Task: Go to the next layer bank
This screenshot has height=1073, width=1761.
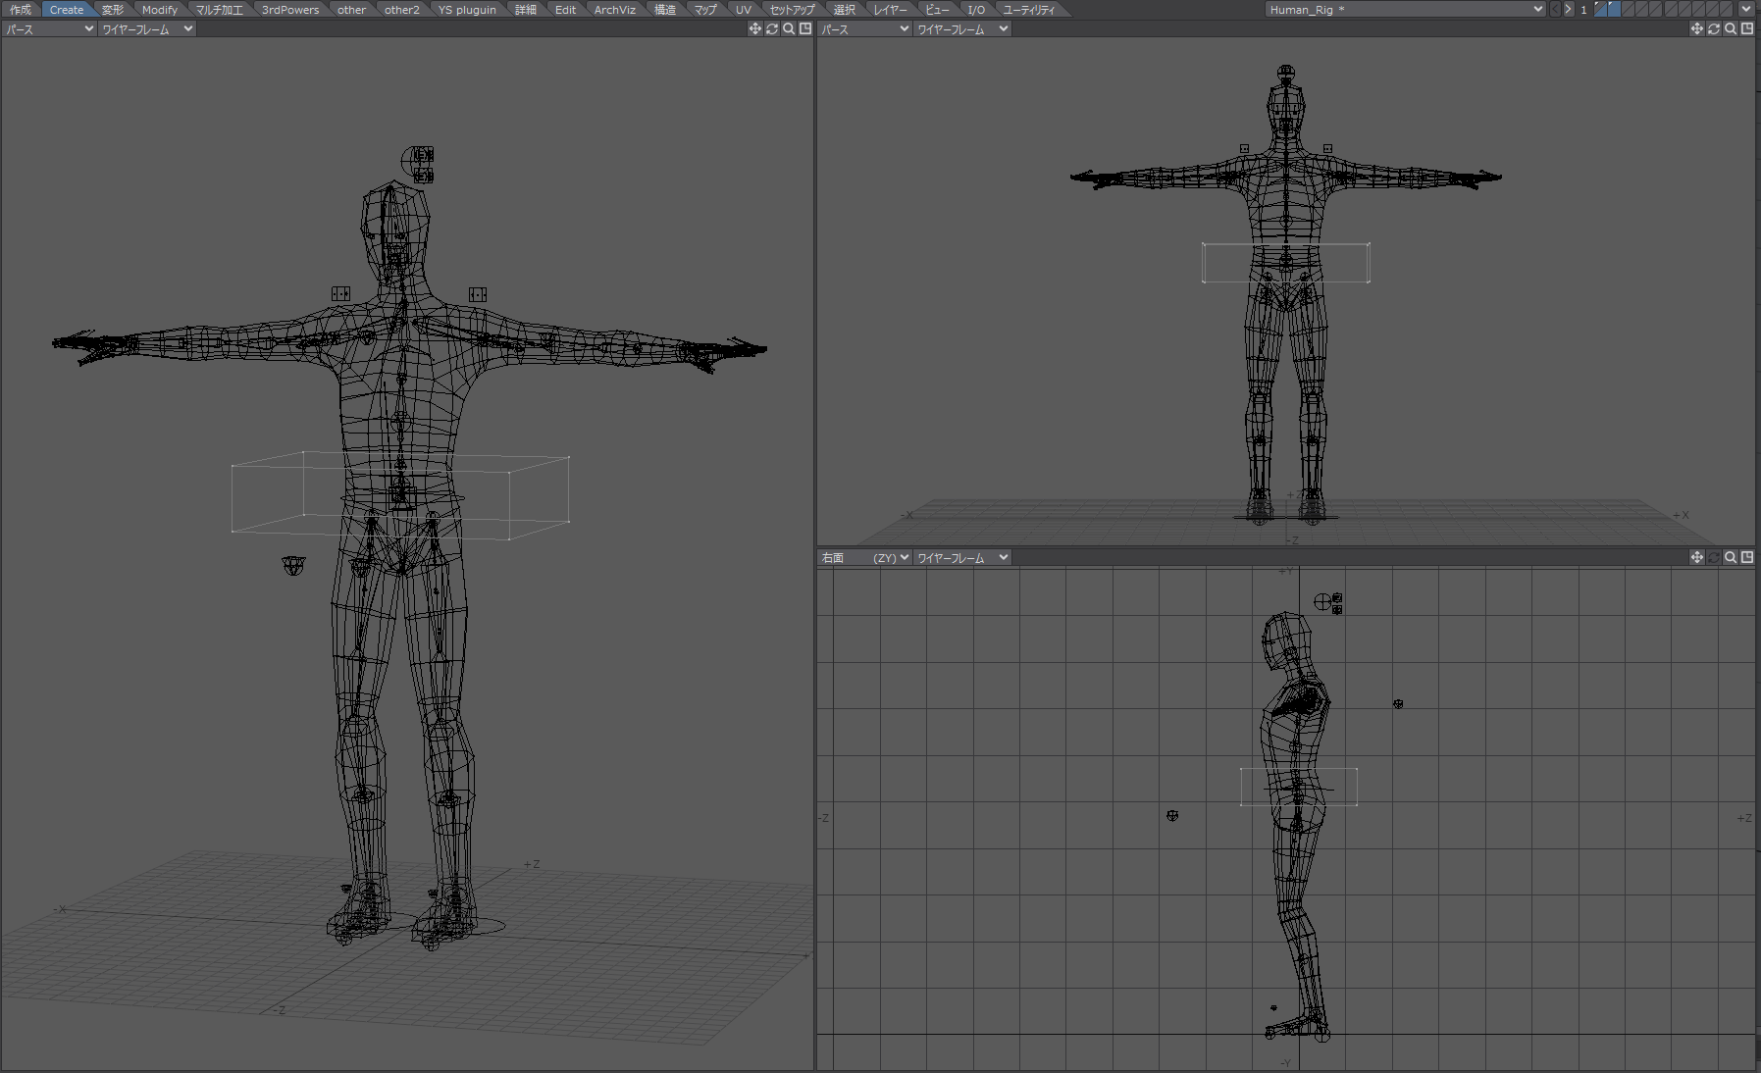Action: (x=1568, y=9)
